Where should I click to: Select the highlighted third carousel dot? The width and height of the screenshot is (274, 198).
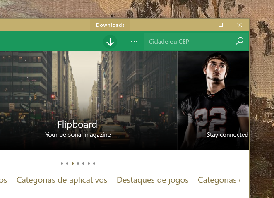(x=72, y=163)
